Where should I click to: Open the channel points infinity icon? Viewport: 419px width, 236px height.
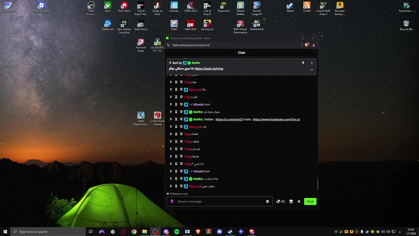tap(281, 202)
